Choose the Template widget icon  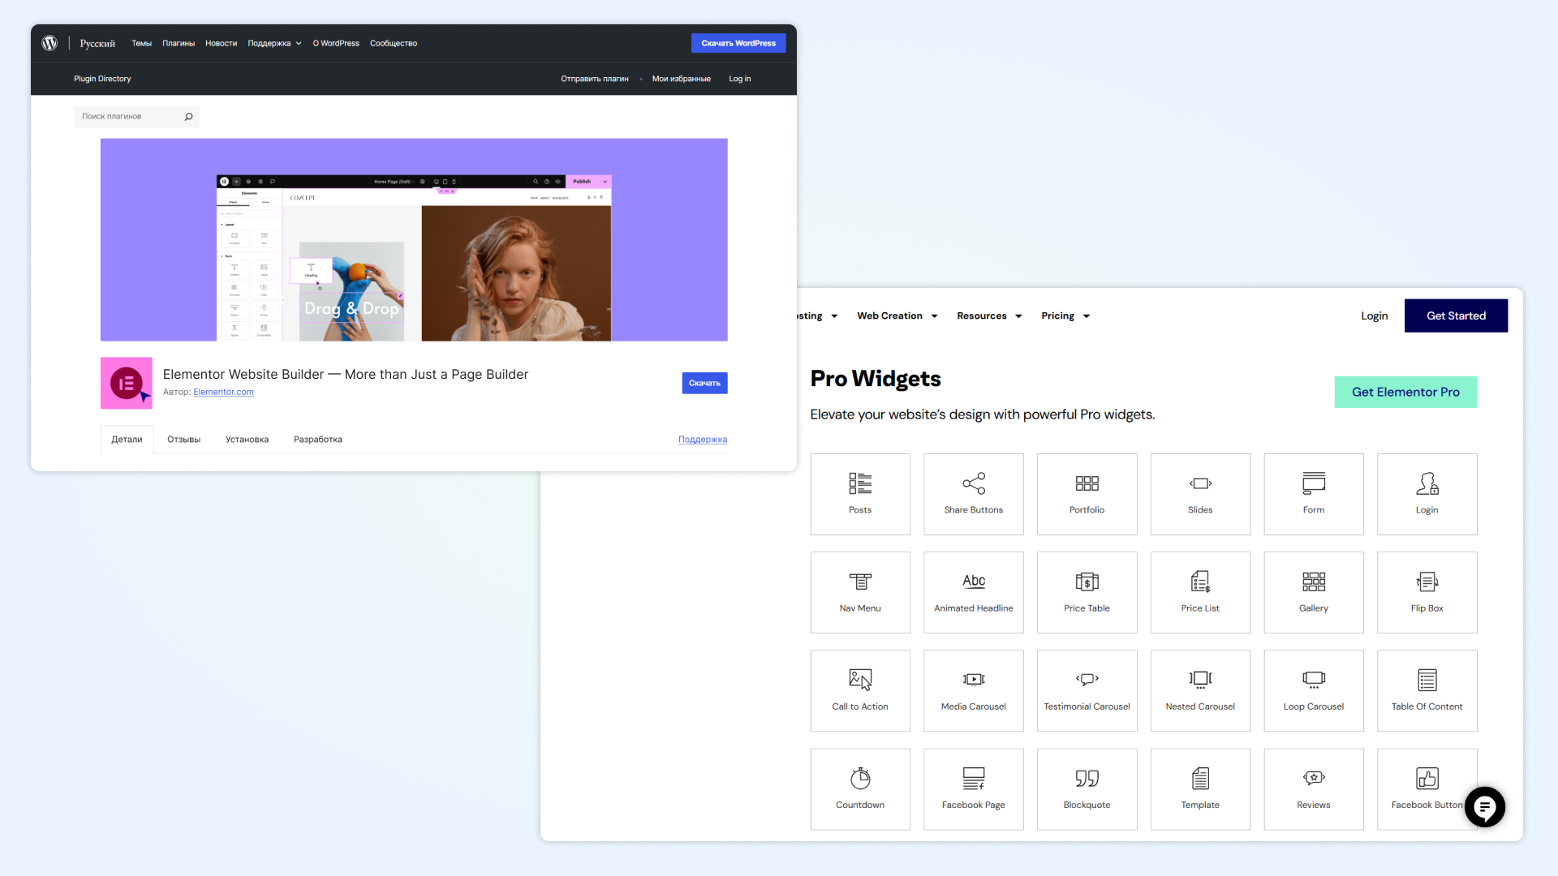coord(1200,779)
